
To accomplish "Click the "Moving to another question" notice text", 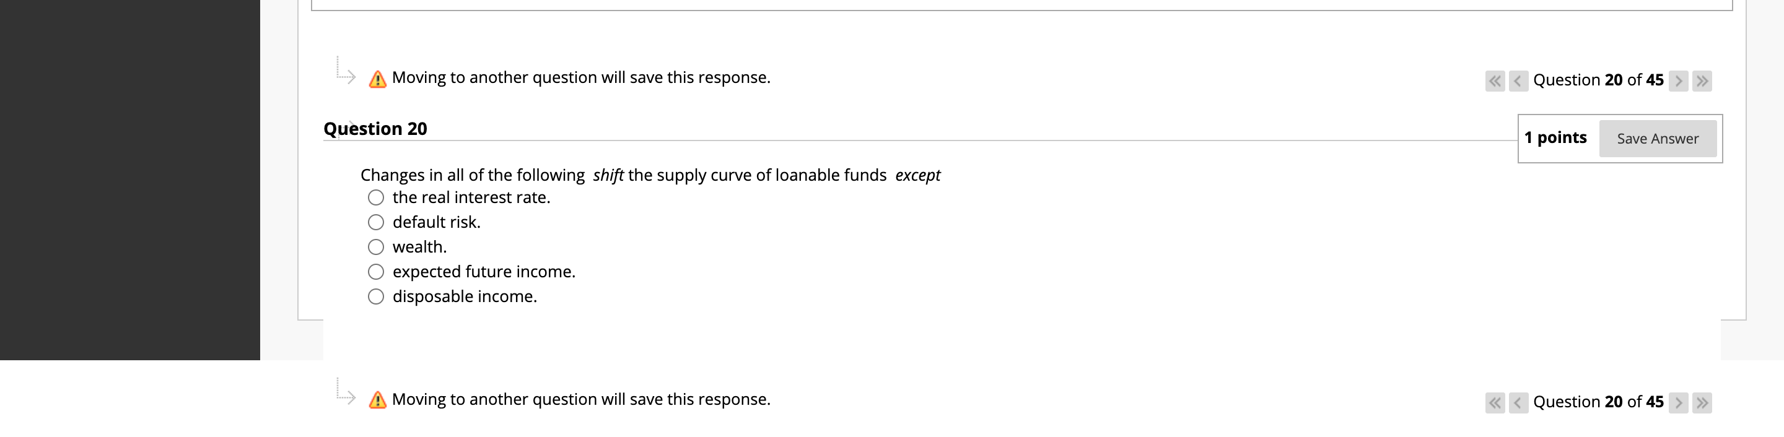I will pyautogui.click(x=580, y=77).
